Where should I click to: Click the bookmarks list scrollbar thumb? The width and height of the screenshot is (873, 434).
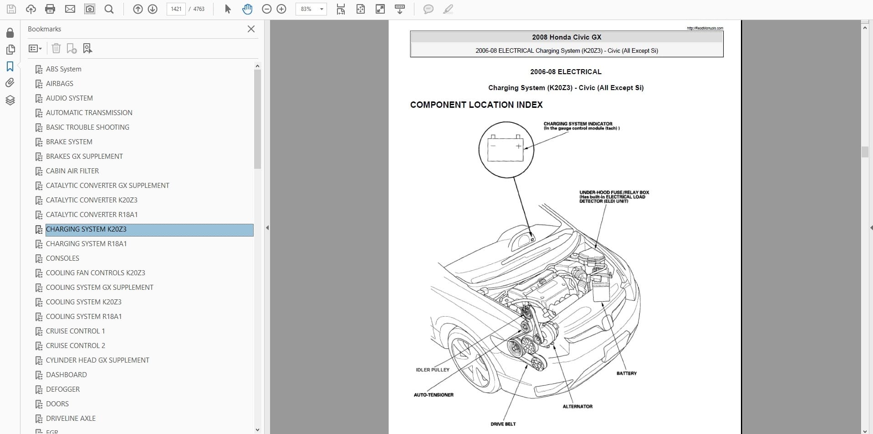click(x=257, y=119)
